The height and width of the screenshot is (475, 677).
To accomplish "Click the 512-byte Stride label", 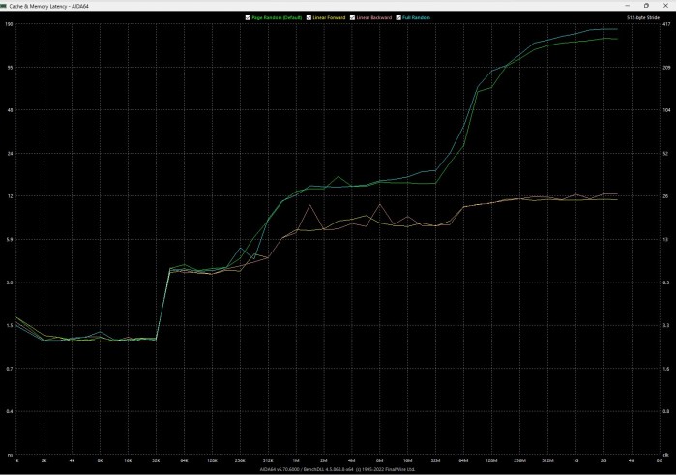I will coord(643,17).
